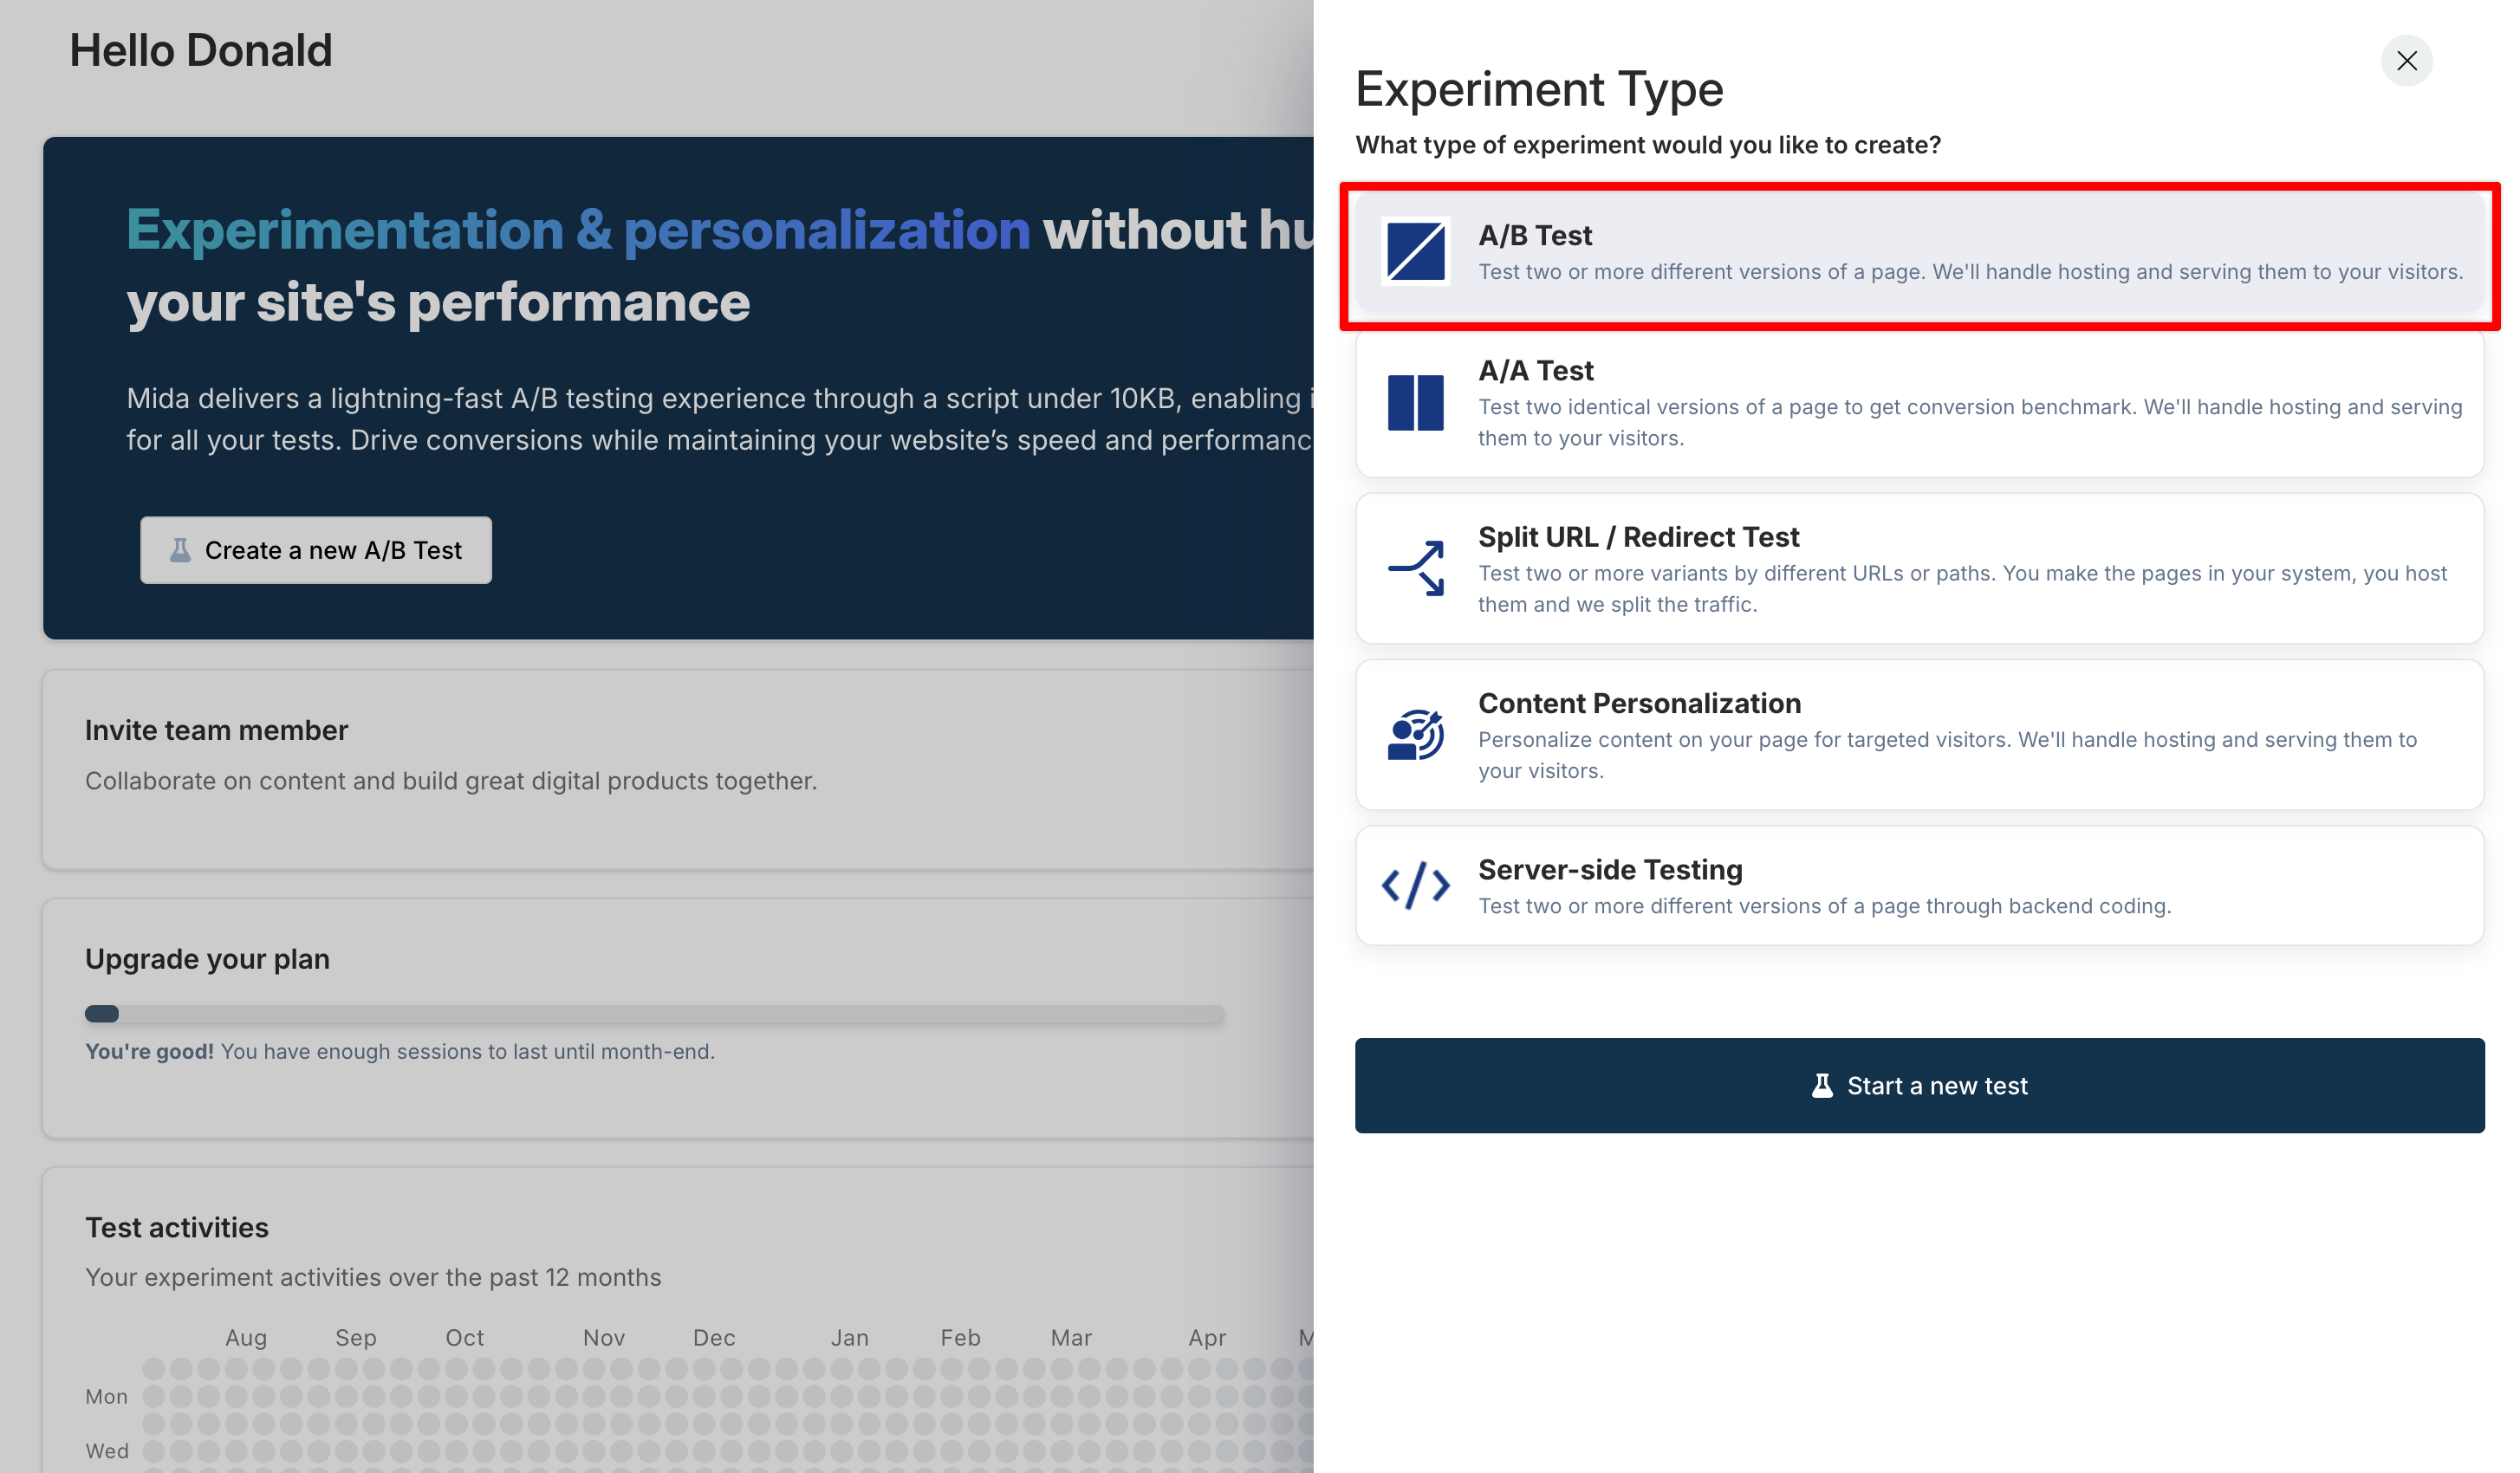
Task: Click the Test activities heading
Action: pyautogui.click(x=177, y=1228)
